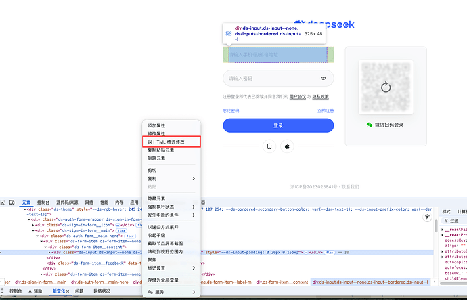Viewport: 467px width, 300px height.
Task: Switch to the 控制台 tab in DevTools
Action: [x=43, y=202]
